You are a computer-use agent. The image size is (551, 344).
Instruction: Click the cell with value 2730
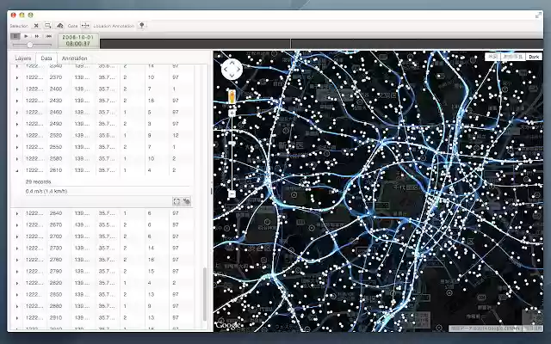pos(56,248)
